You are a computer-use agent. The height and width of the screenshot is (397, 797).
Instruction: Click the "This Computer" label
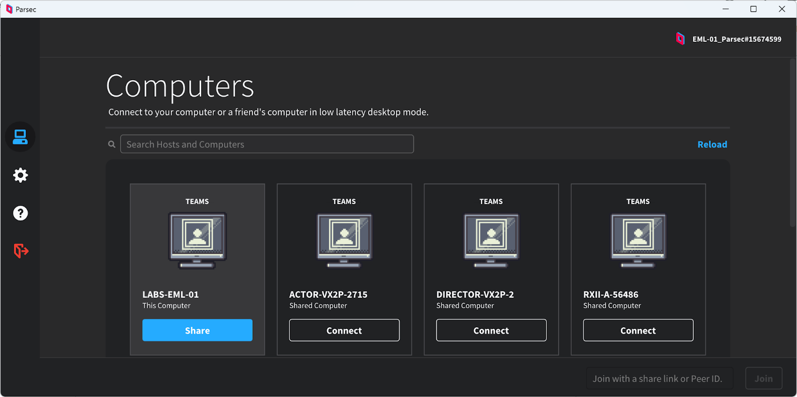coord(166,305)
